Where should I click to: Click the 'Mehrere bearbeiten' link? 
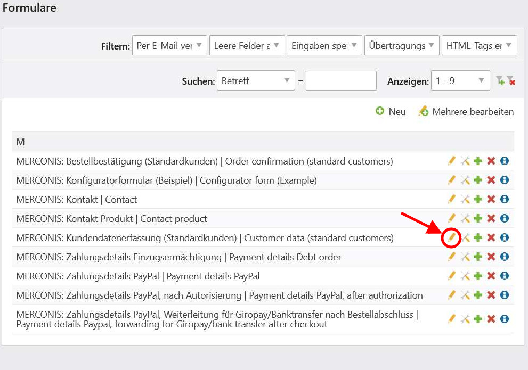pos(466,112)
